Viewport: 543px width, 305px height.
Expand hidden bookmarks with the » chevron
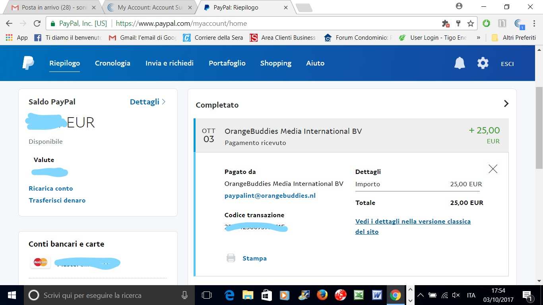(478, 37)
